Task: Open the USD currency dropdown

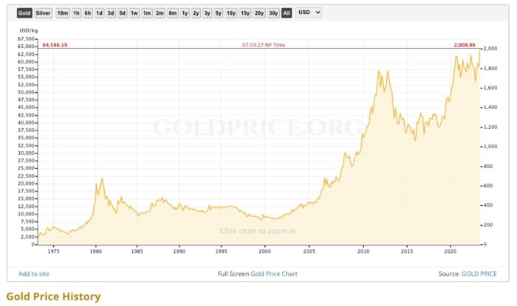Action: [308, 13]
